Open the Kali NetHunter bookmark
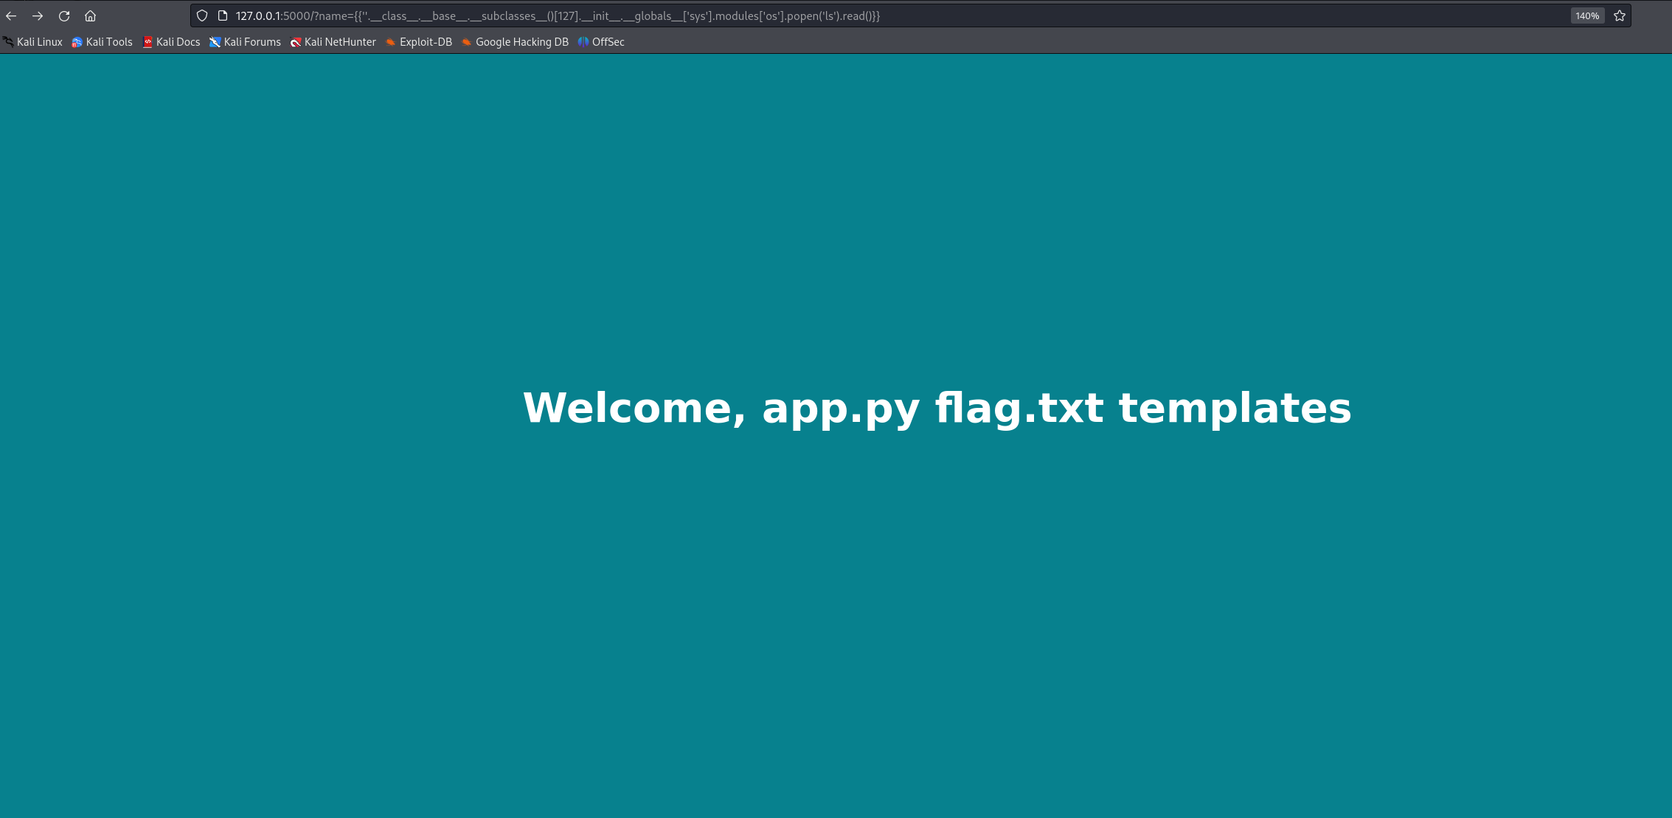 pyautogui.click(x=333, y=42)
